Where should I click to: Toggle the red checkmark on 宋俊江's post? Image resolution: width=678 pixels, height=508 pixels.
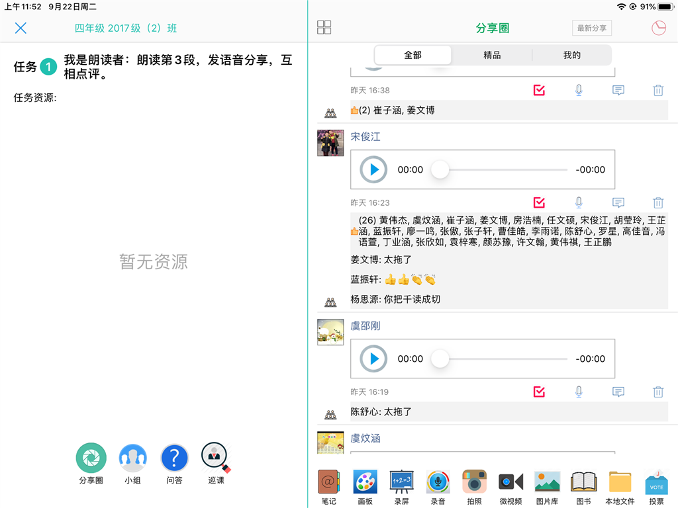pyautogui.click(x=539, y=203)
